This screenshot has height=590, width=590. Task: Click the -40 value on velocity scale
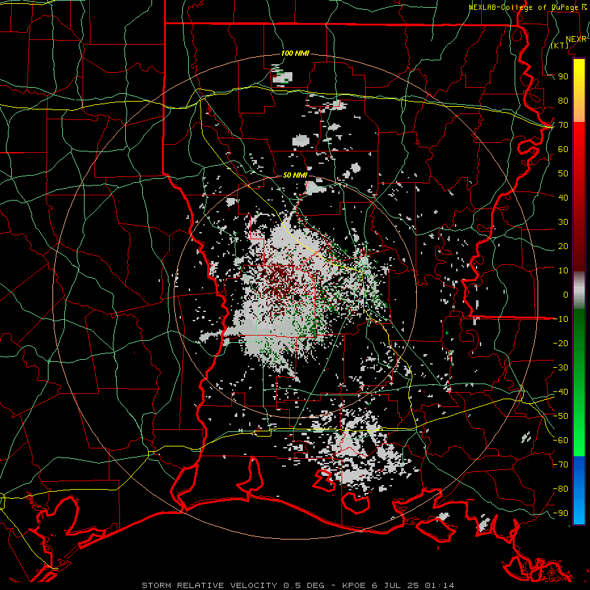(x=560, y=392)
